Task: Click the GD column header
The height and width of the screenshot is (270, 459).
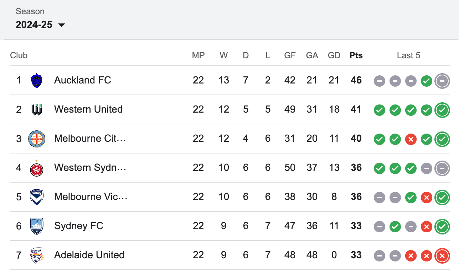Action: [334, 55]
